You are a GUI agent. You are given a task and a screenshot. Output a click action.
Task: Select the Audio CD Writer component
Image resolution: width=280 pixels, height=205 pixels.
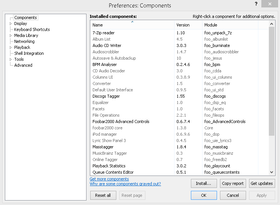[x=179, y=45]
